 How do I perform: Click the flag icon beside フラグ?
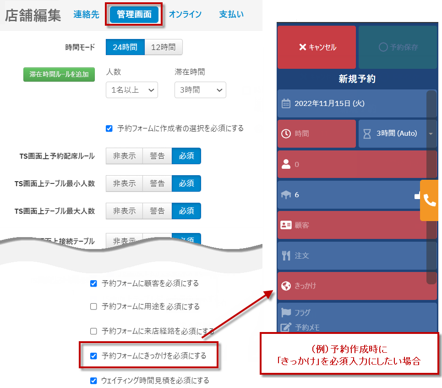[286, 313]
